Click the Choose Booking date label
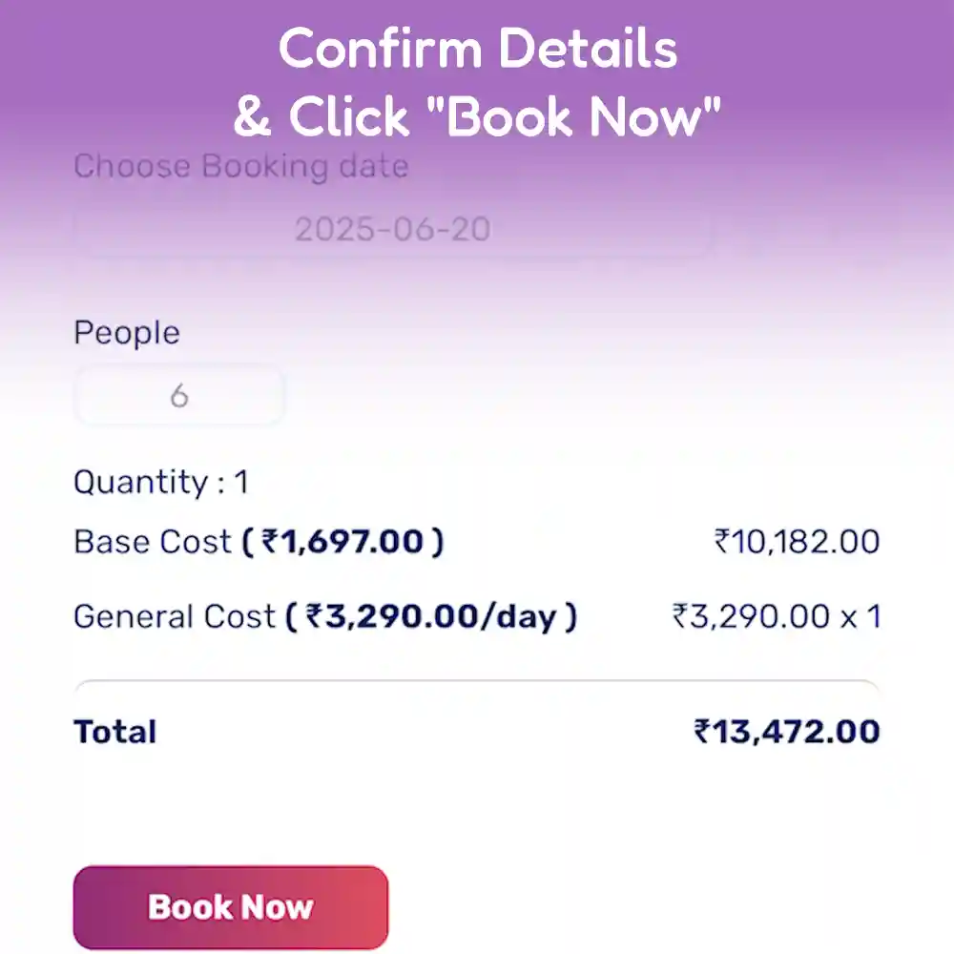The image size is (954, 954). tap(241, 166)
